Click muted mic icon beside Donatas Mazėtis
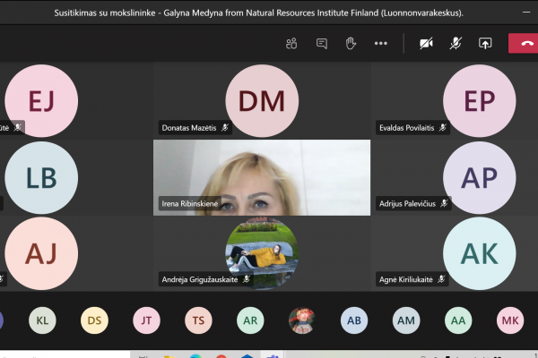Viewport: 538px width, 358px height. [x=225, y=128]
